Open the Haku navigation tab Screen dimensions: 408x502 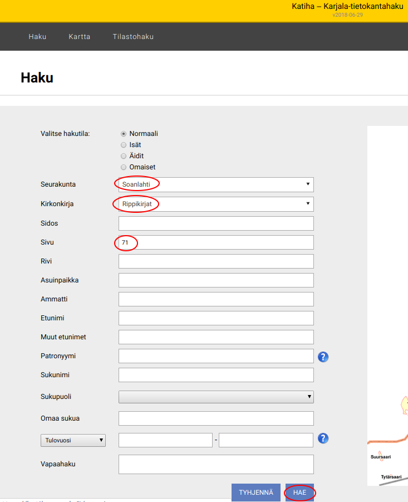coord(37,37)
